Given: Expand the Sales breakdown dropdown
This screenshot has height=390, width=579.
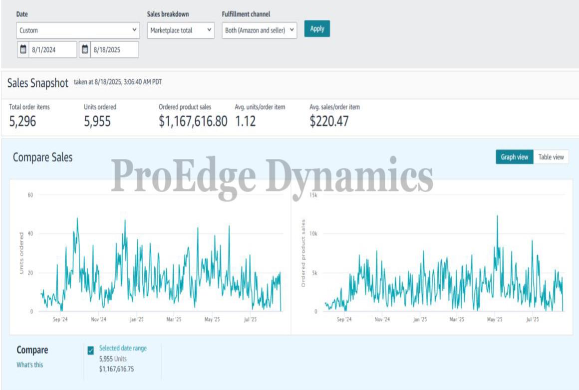Looking at the screenshot, I should [181, 30].
